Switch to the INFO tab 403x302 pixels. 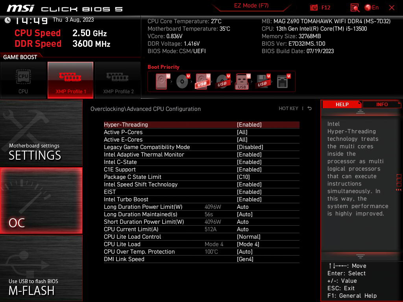point(382,105)
